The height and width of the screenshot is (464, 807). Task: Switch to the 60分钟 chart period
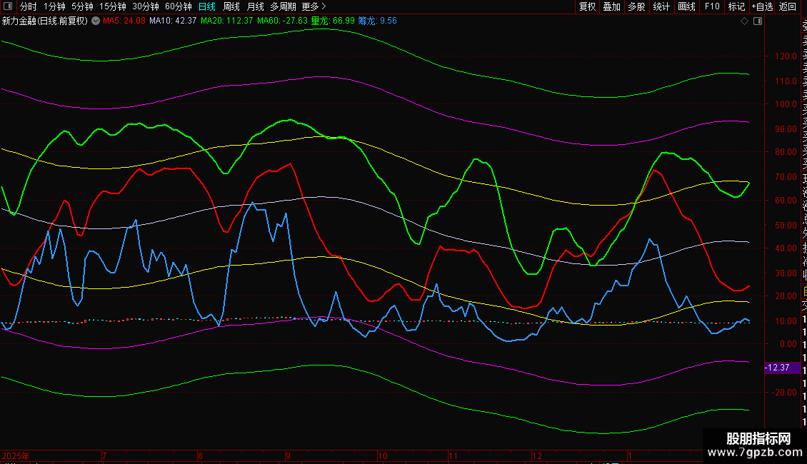178,6
